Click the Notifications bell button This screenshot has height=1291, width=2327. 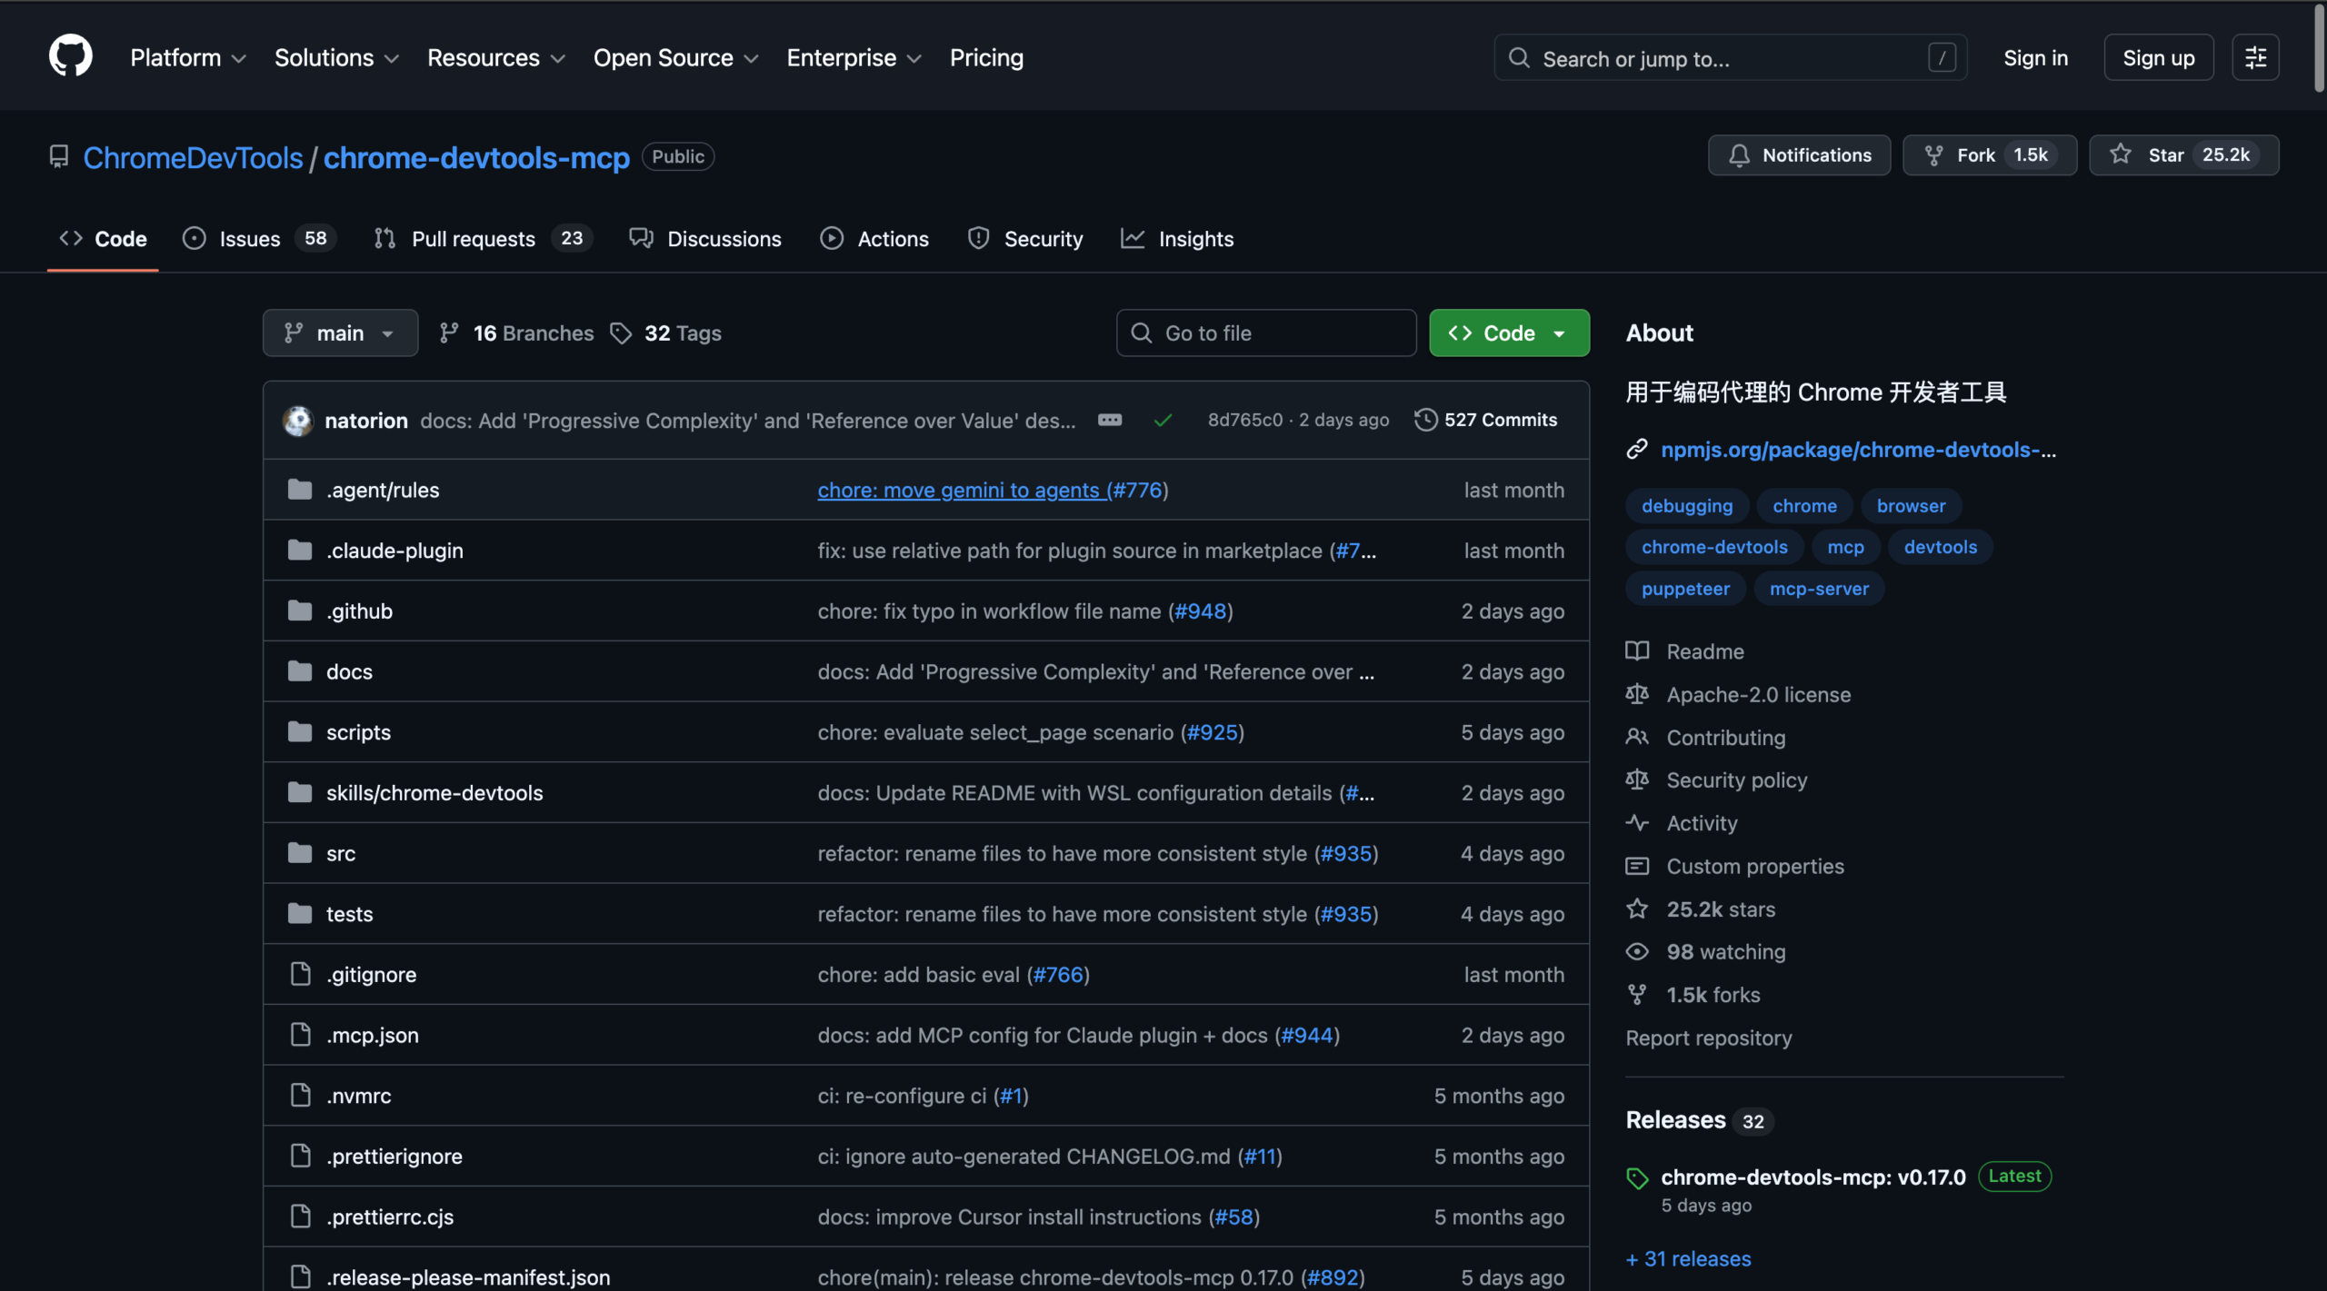pos(1799,155)
